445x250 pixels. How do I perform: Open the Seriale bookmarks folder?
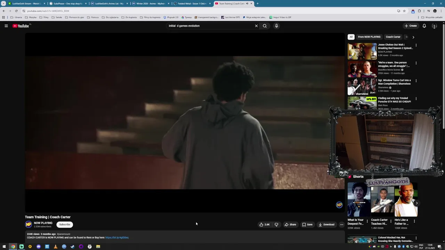tap(57, 17)
